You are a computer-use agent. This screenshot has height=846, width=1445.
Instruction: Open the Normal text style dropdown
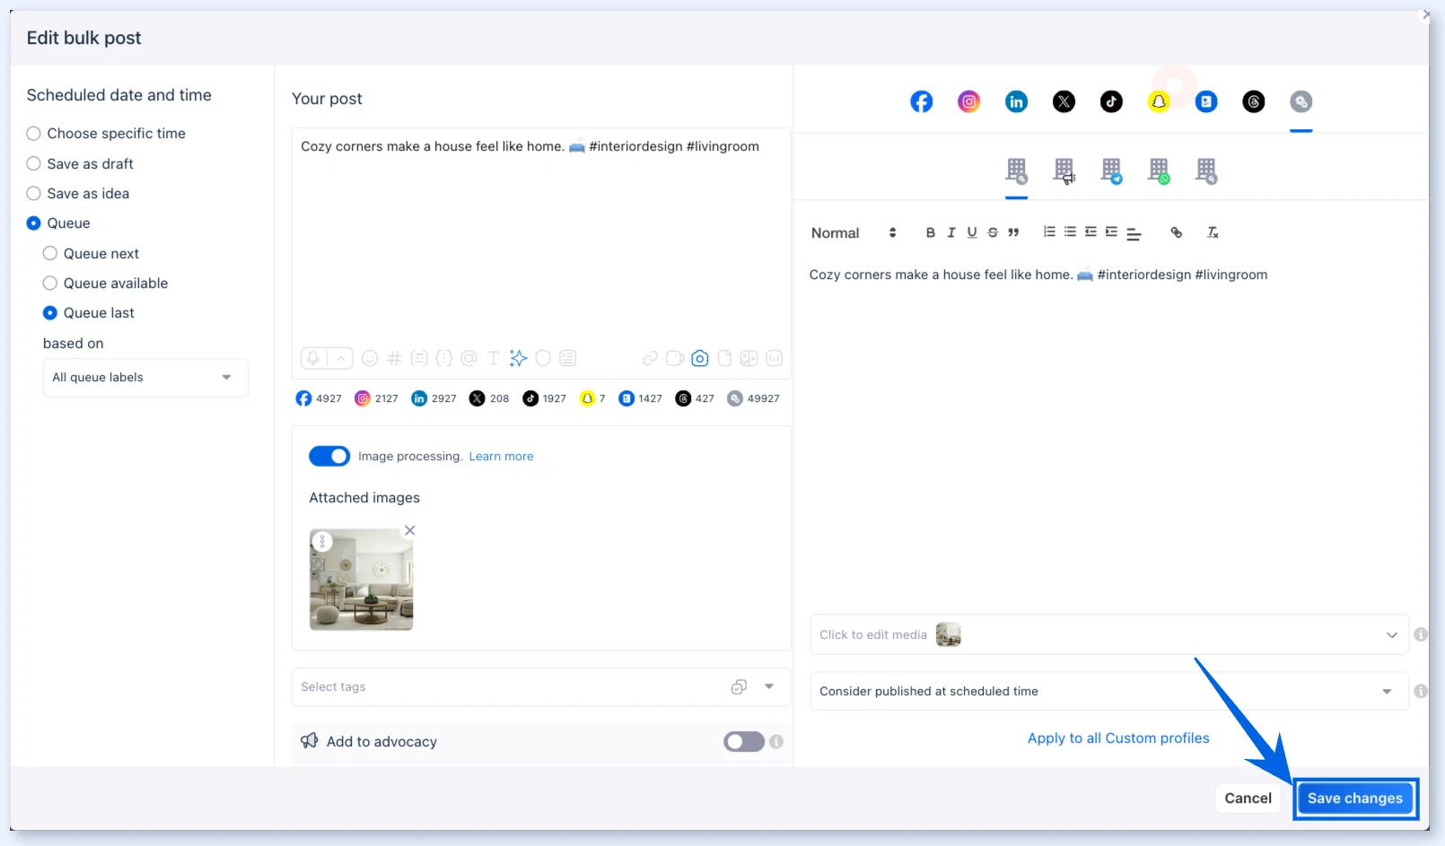(x=854, y=233)
